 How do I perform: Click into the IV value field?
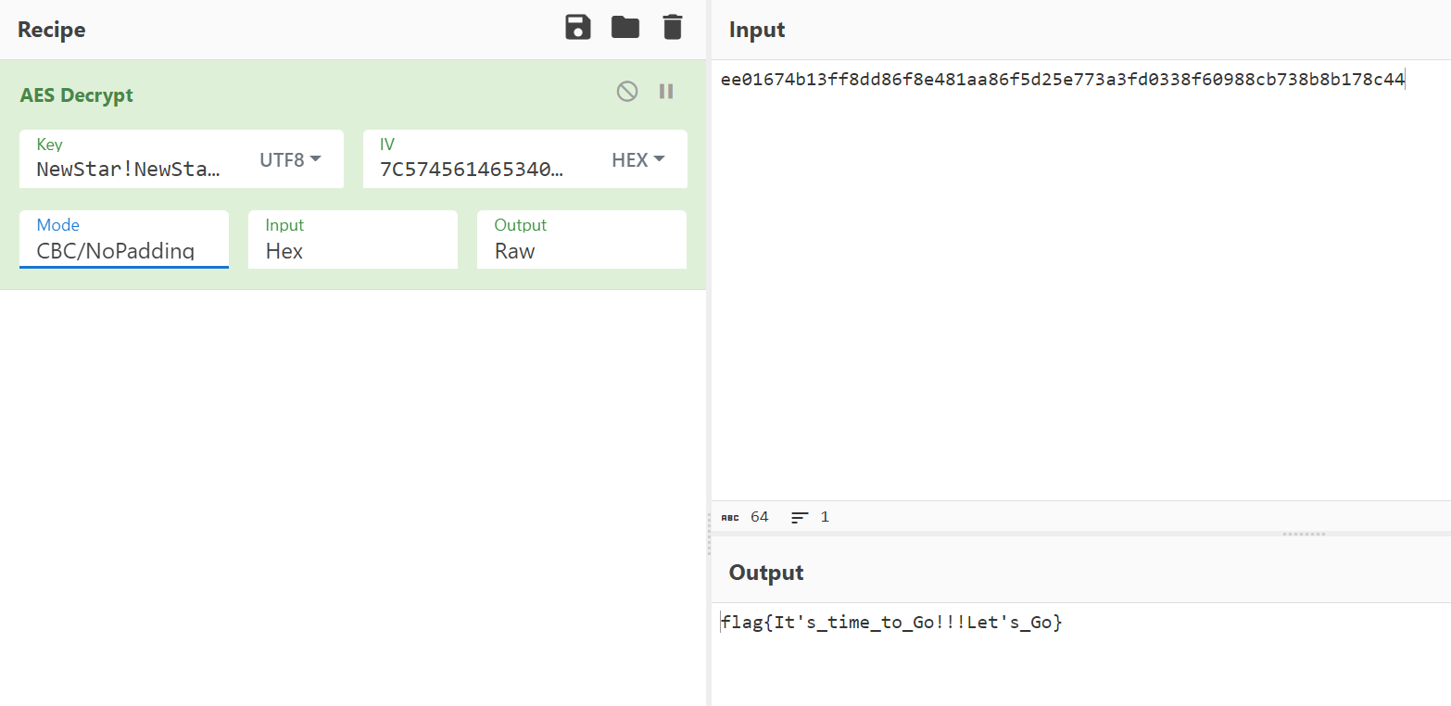[x=473, y=169]
